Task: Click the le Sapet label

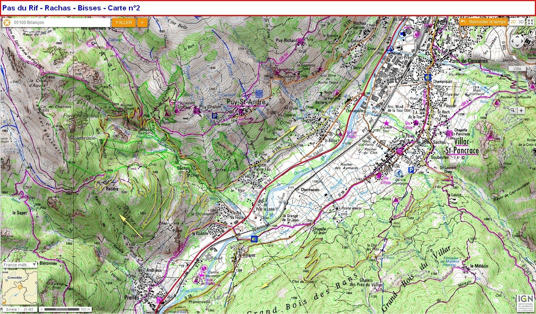Action: point(19,213)
